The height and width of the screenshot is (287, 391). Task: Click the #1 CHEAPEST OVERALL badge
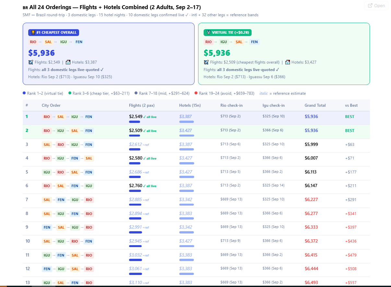pyautogui.click(x=53, y=32)
